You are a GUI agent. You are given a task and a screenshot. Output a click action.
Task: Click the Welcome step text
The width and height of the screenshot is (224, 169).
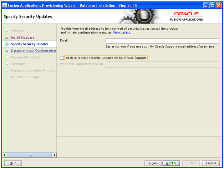pos(17,31)
